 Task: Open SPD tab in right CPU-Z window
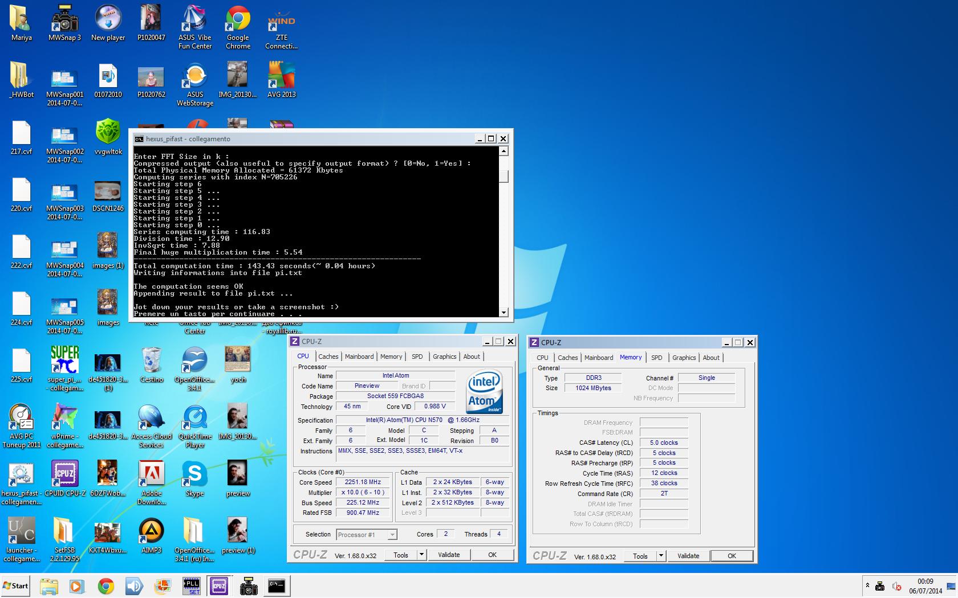pyautogui.click(x=657, y=358)
